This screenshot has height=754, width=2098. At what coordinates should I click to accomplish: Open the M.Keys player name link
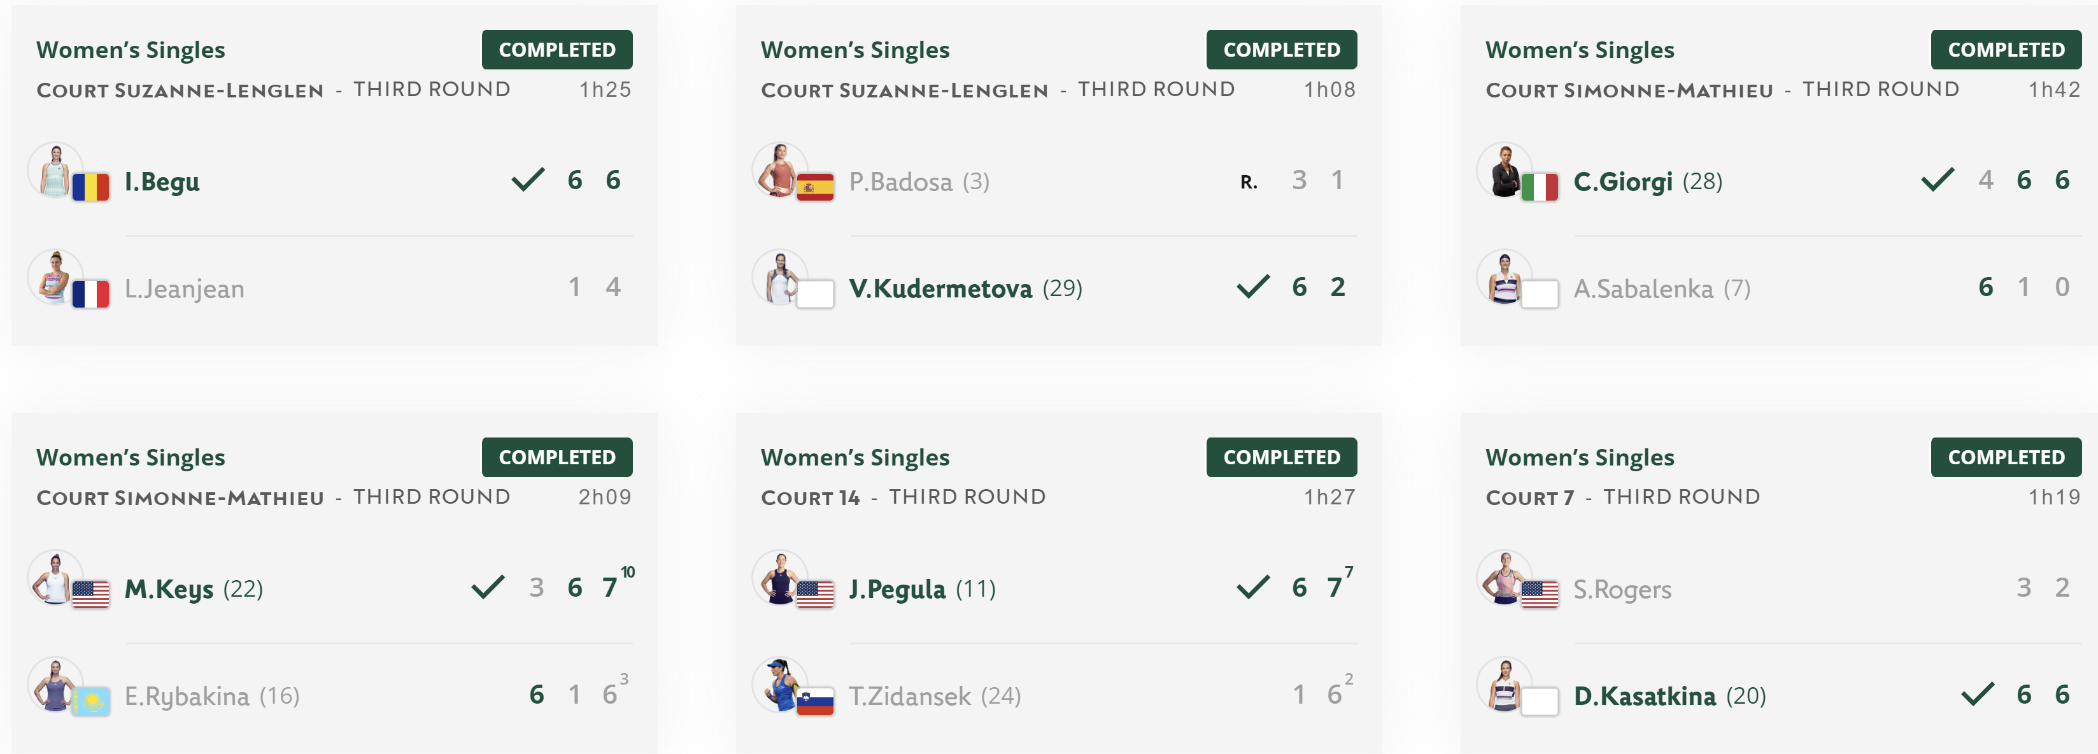tap(169, 588)
